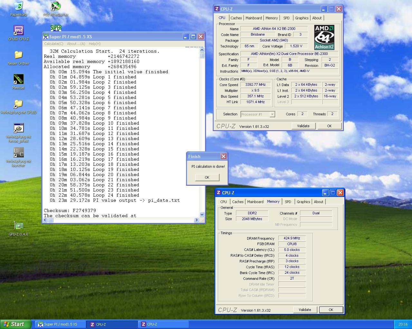The width and height of the screenshot is (412, 329).
Task: Click OK in lower CPU-Z window
Action: coord(331,310)
